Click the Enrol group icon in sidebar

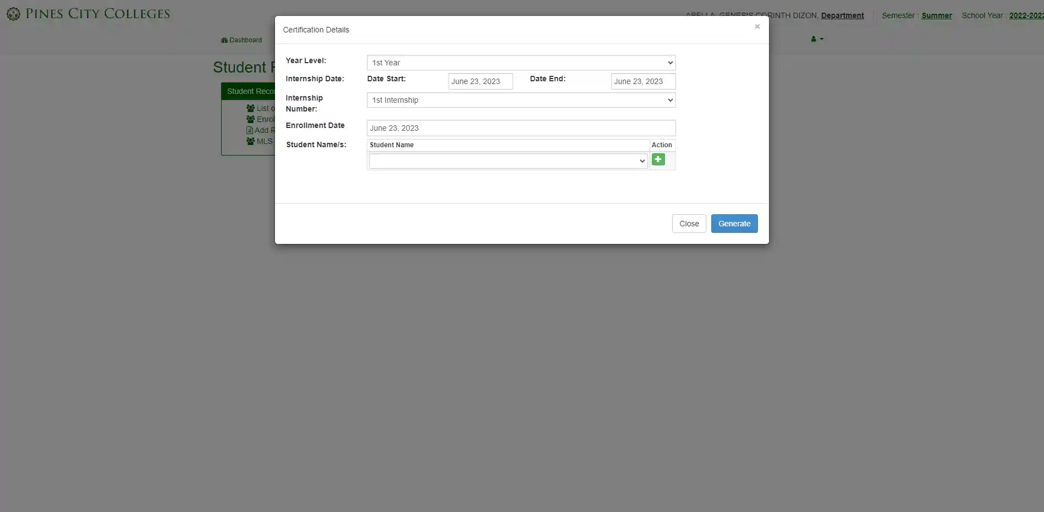click(x=250, y=119)
